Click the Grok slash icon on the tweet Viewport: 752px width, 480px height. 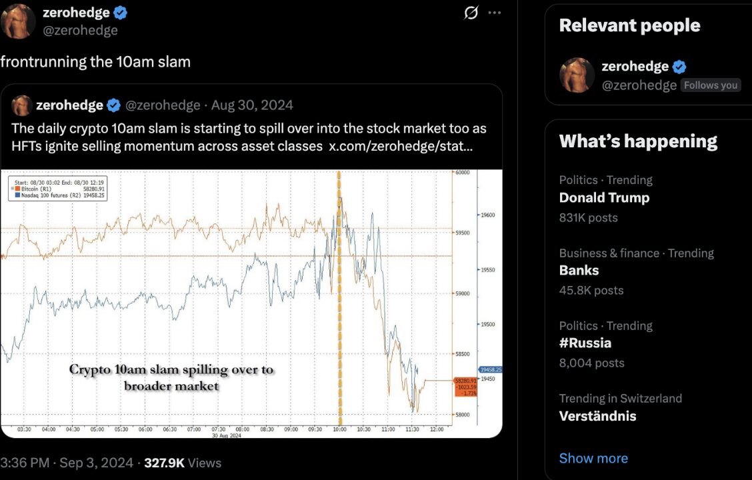click(x=471, y=13)
